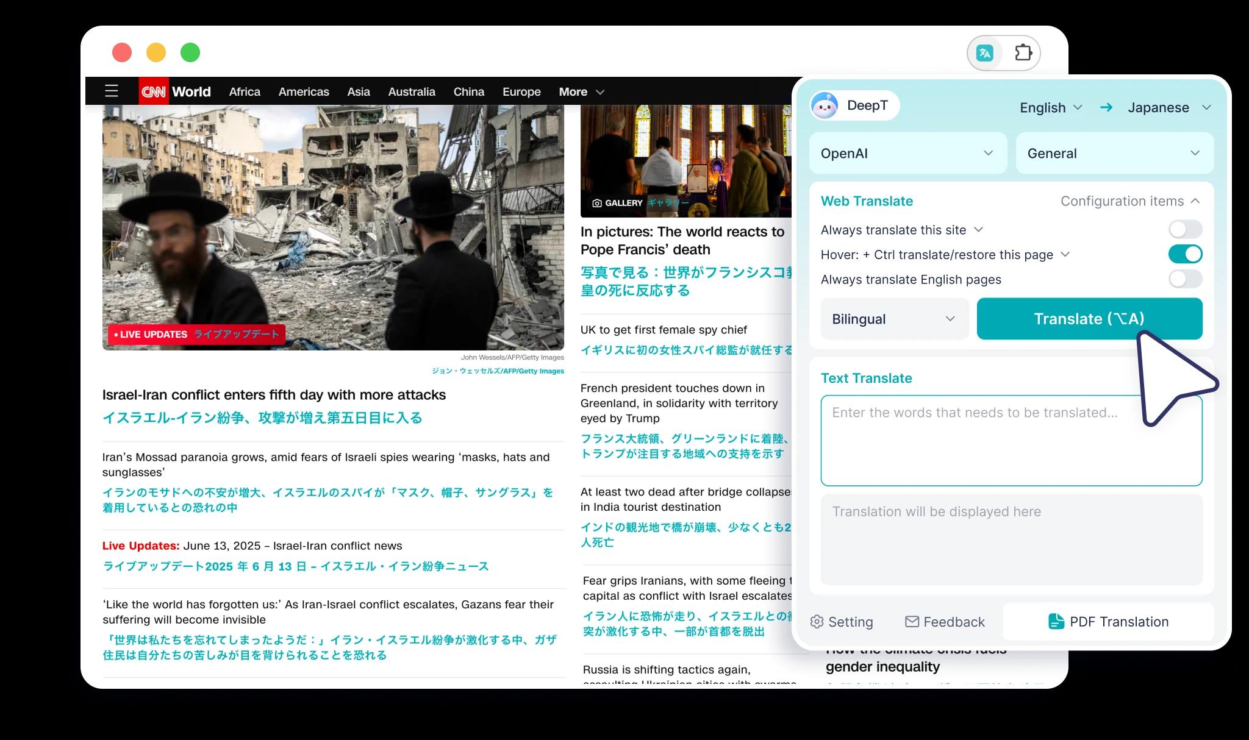Open the Bilingual display mode dropdown
Image resolution: width=1249 pixels, height=740 pixels.
pyautogui.click(x=894, y=319)
